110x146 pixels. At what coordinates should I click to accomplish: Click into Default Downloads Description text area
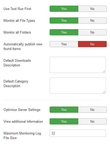point(78,65)
